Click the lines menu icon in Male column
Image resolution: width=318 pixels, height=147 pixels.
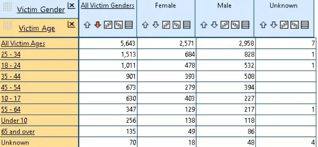[245, 25]
